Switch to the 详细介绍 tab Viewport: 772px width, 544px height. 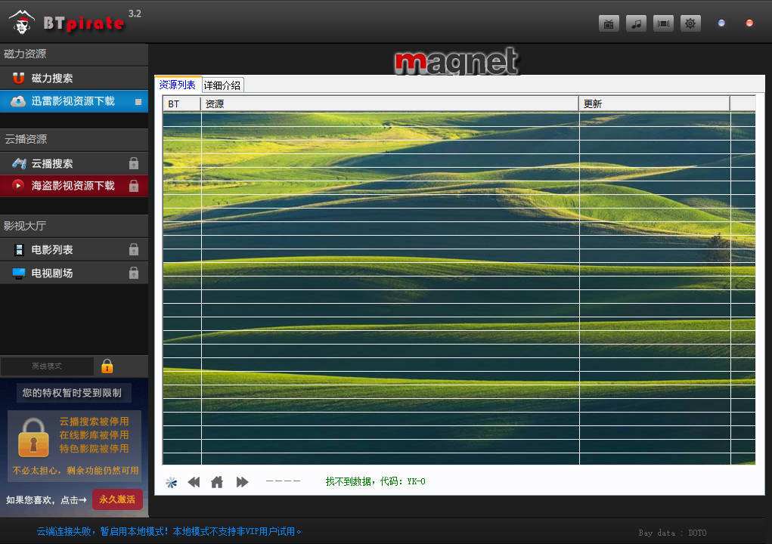[222, 85]
